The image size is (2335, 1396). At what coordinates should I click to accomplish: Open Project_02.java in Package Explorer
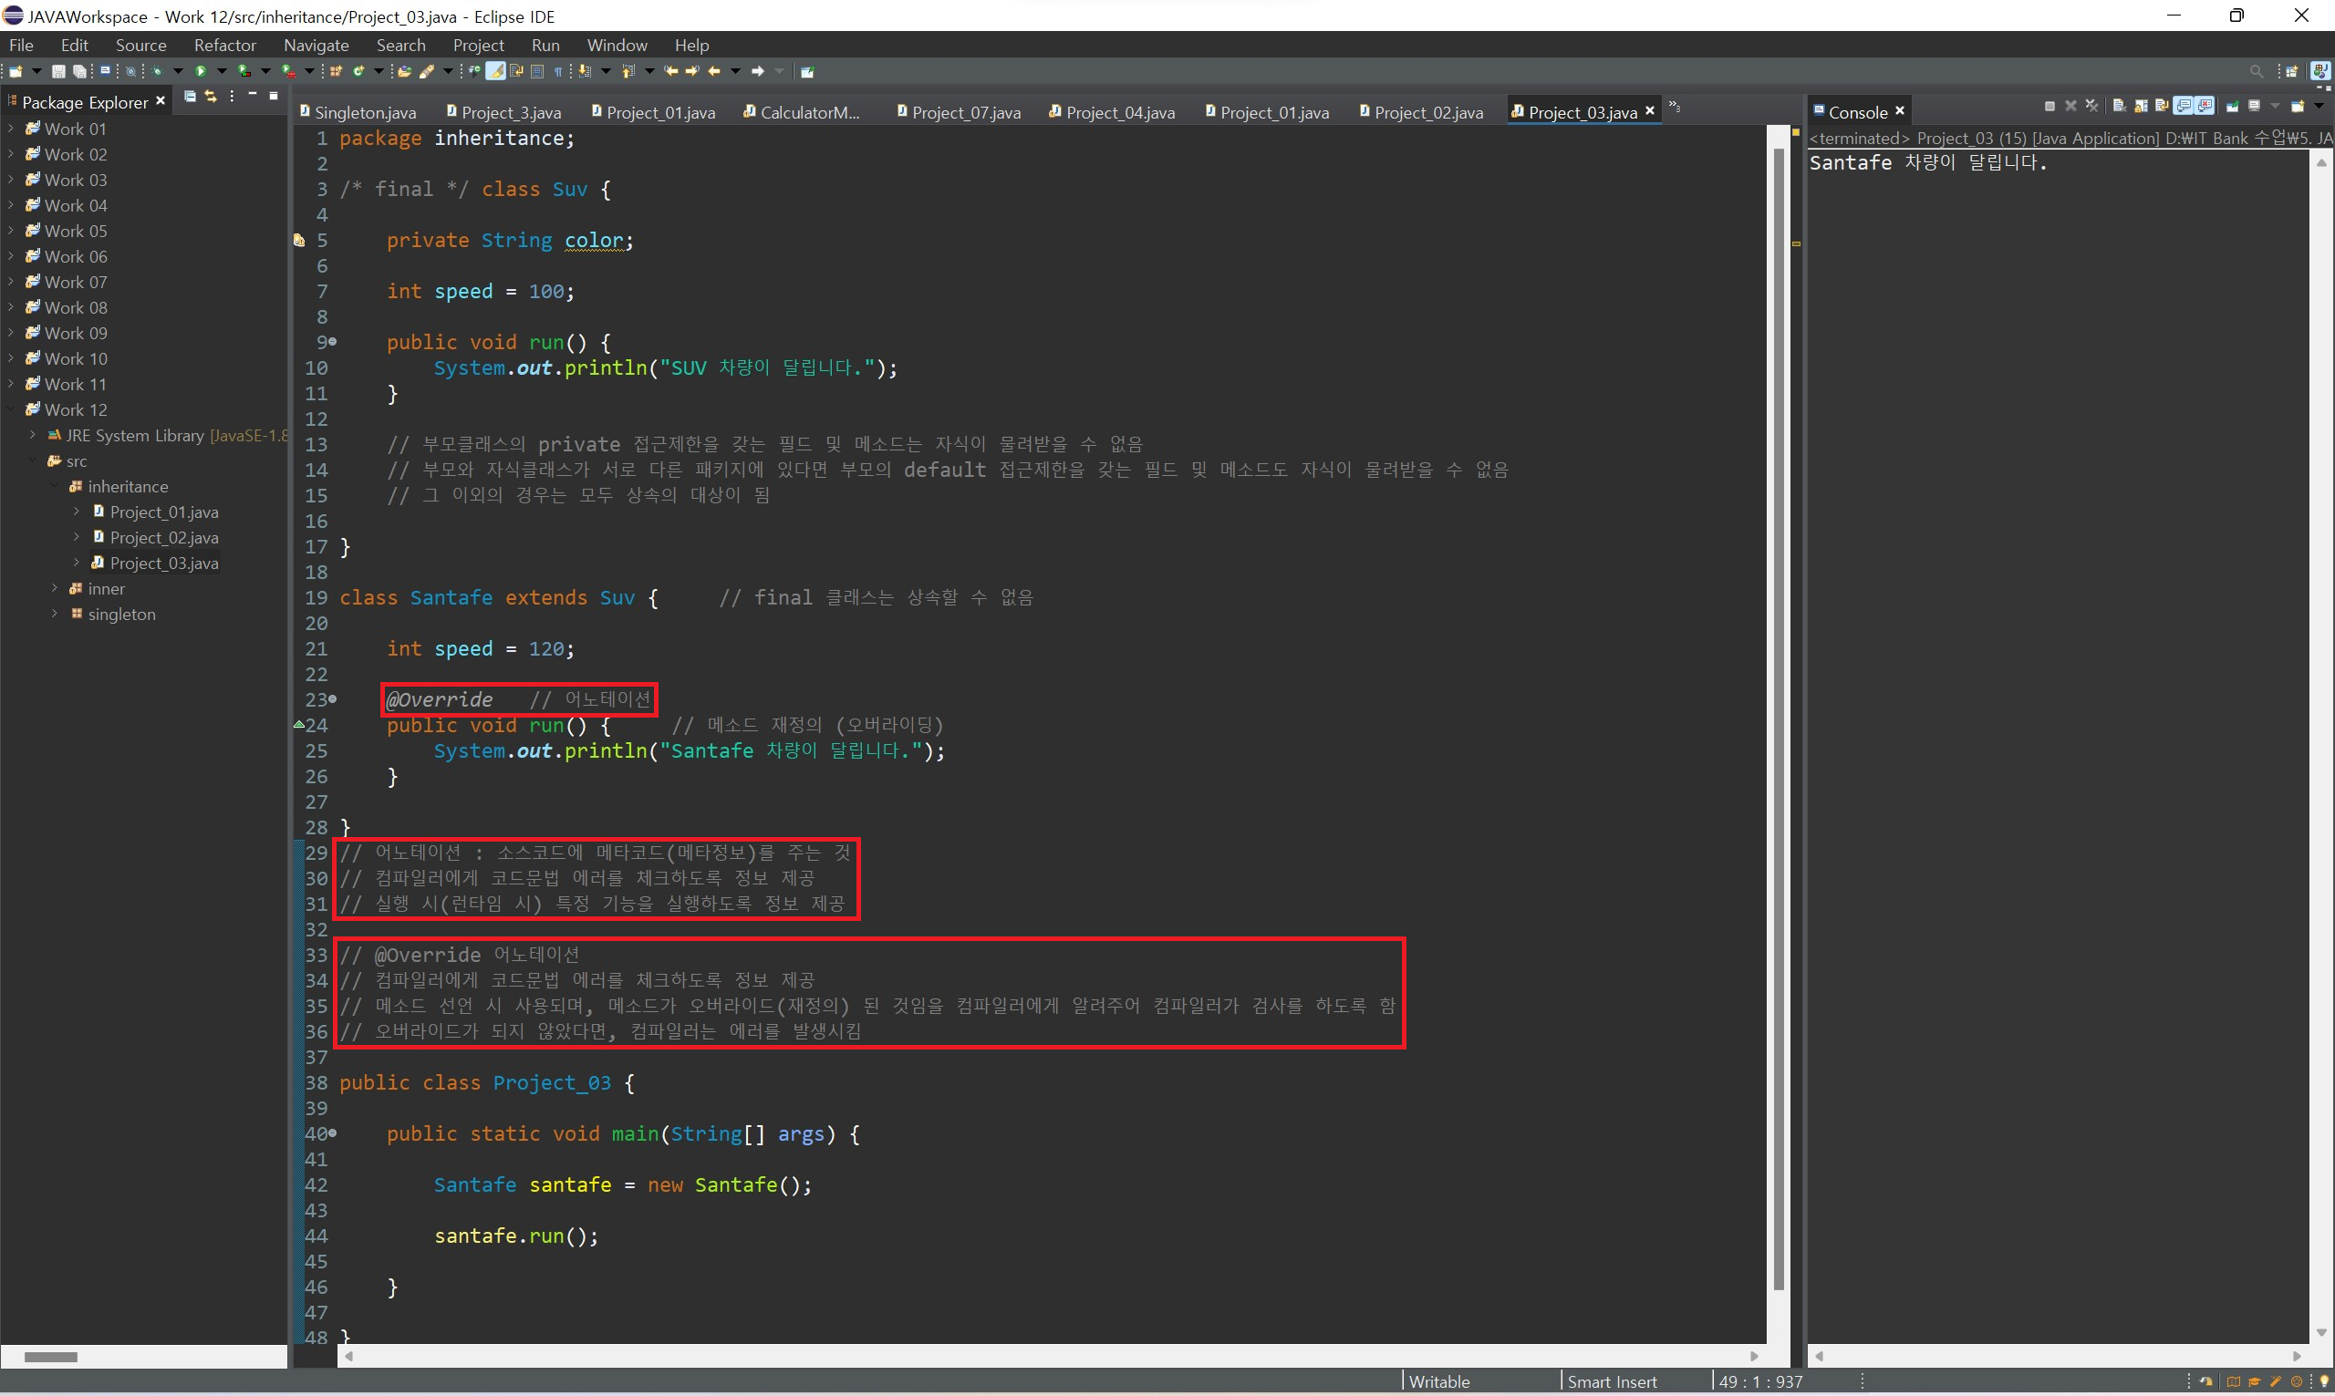point(163,538)
